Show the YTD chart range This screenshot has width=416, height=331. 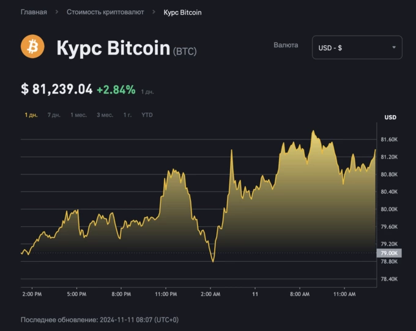coord(147,115)
